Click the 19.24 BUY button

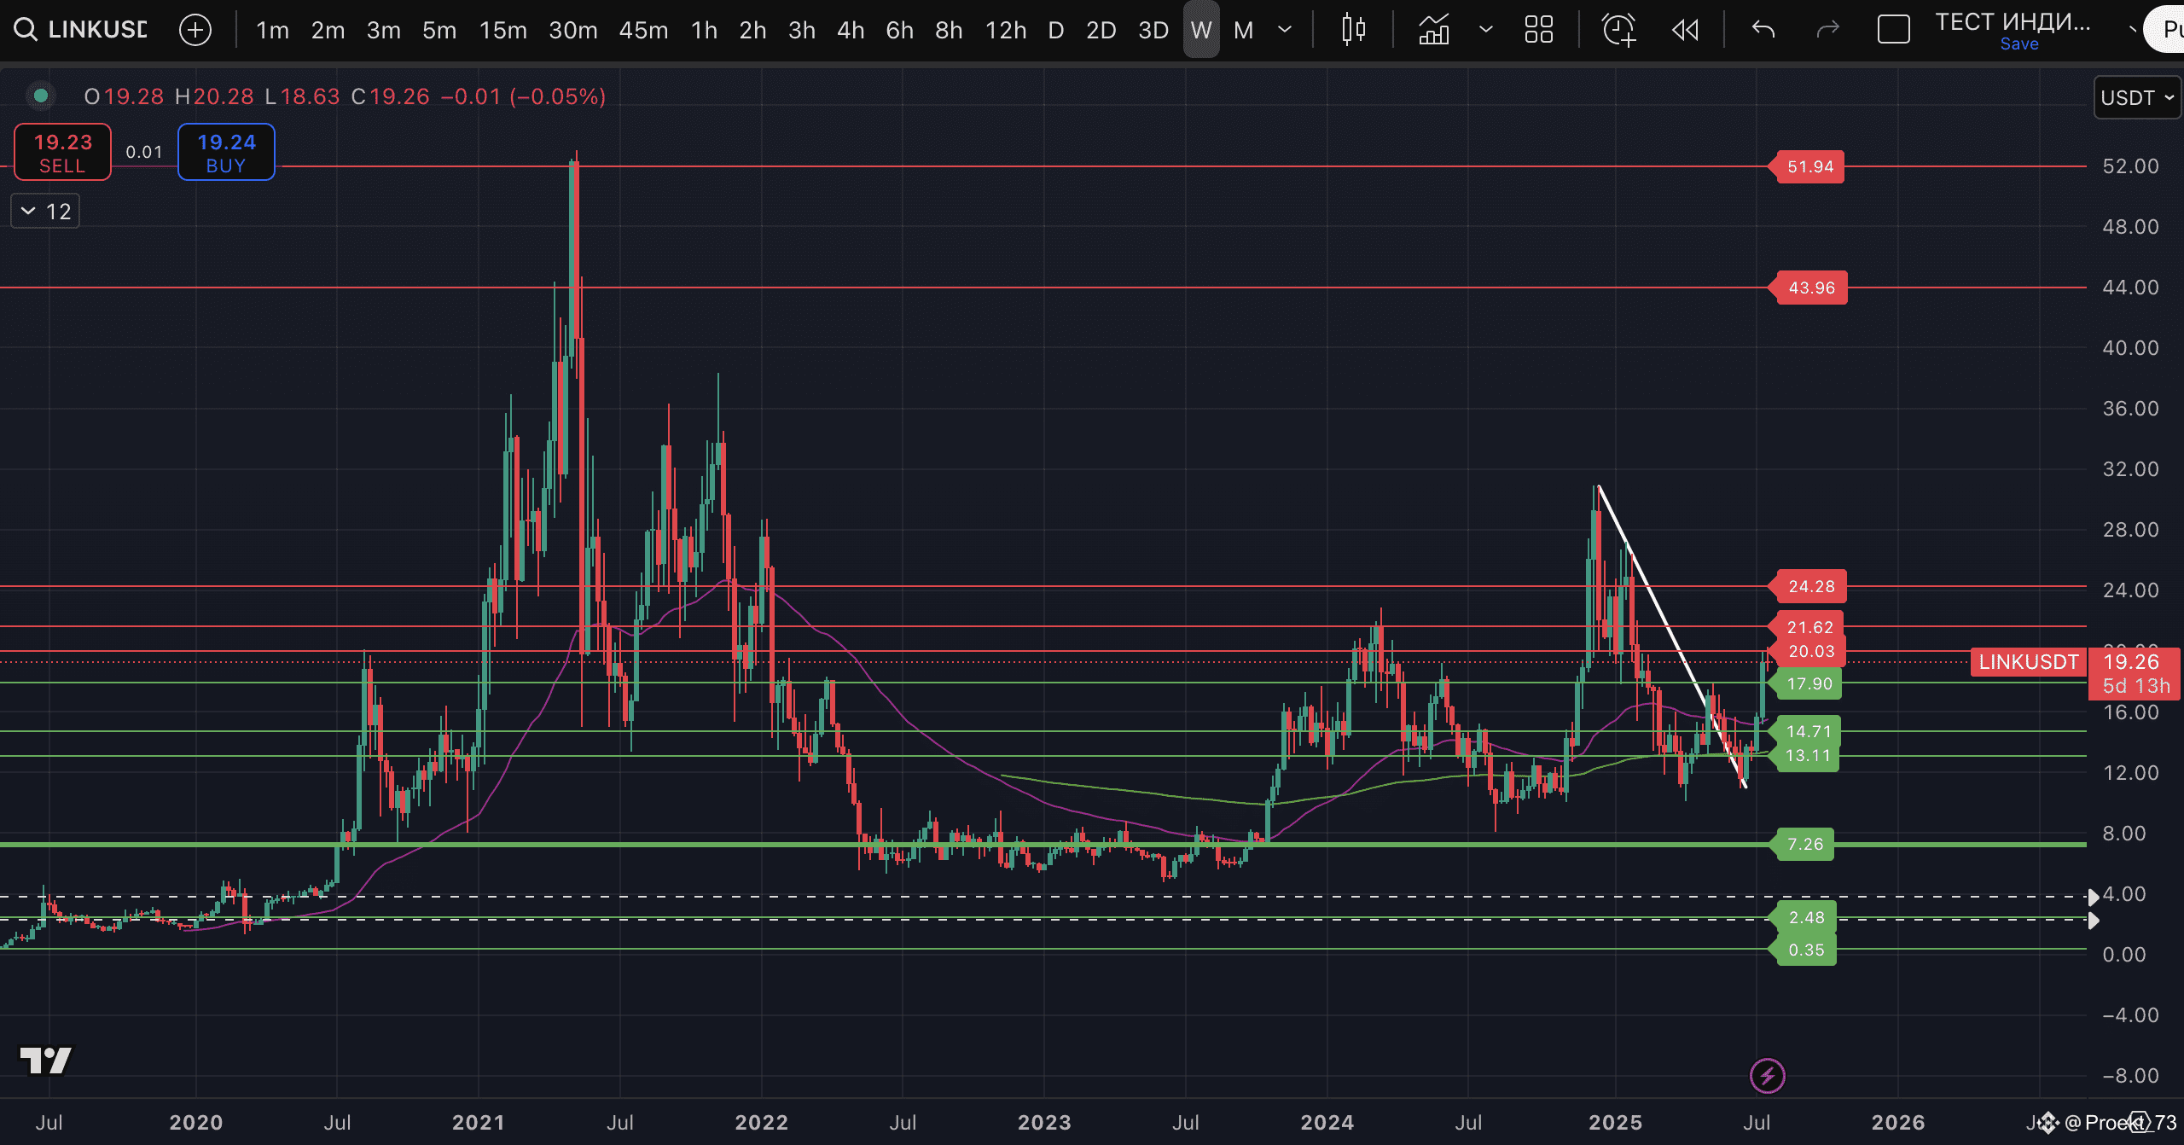coord(226,152)
